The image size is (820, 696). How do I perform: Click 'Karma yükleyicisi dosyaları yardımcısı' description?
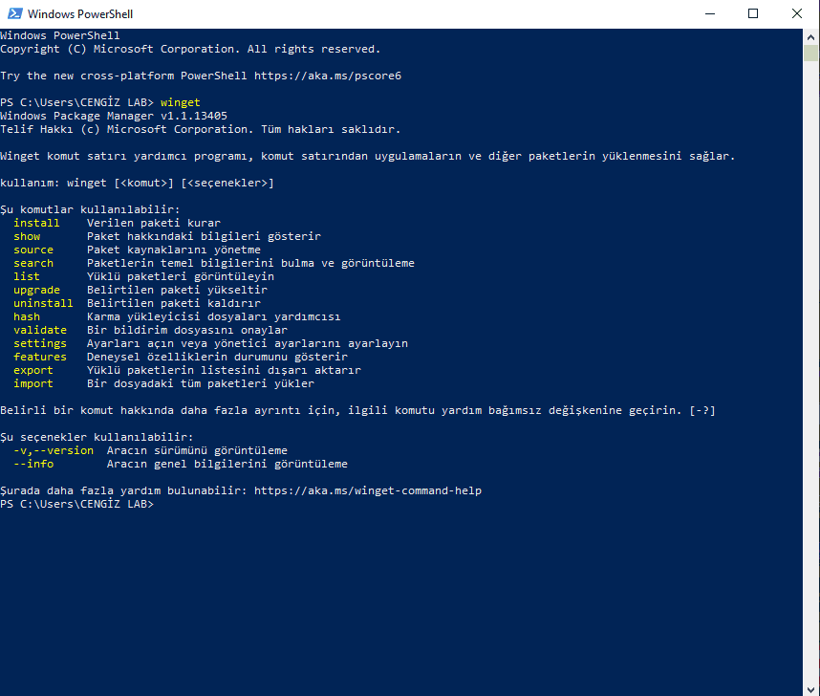(x=214, y=317)
